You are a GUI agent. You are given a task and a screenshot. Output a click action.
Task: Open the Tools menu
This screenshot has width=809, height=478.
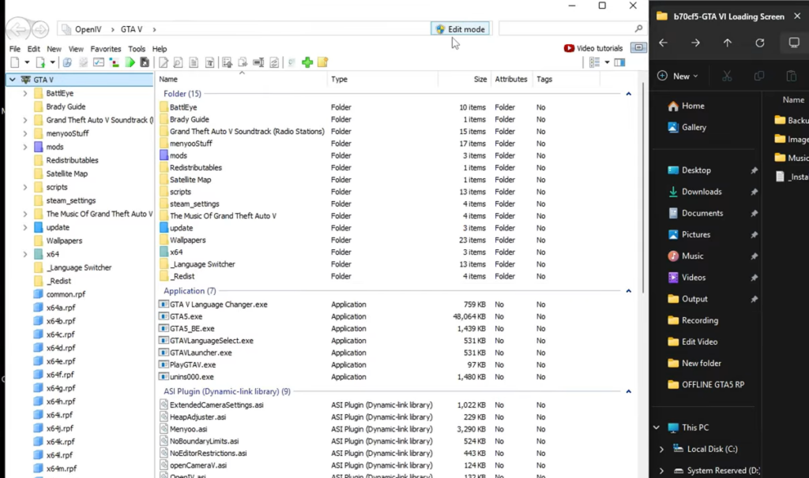137,49
